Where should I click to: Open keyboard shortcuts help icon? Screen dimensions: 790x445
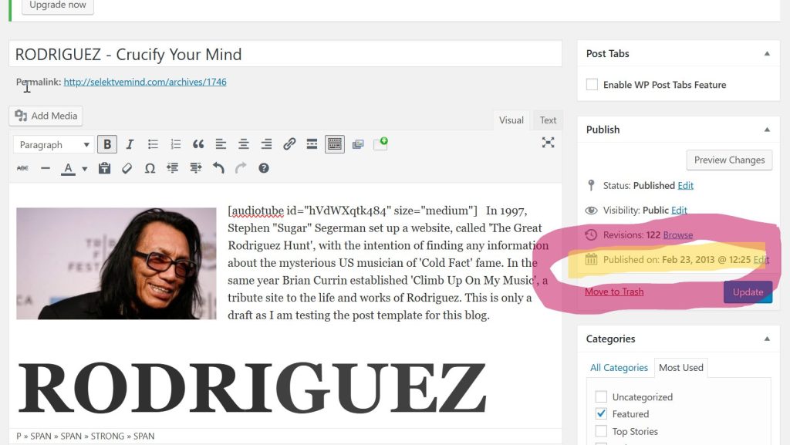point(264,168)
